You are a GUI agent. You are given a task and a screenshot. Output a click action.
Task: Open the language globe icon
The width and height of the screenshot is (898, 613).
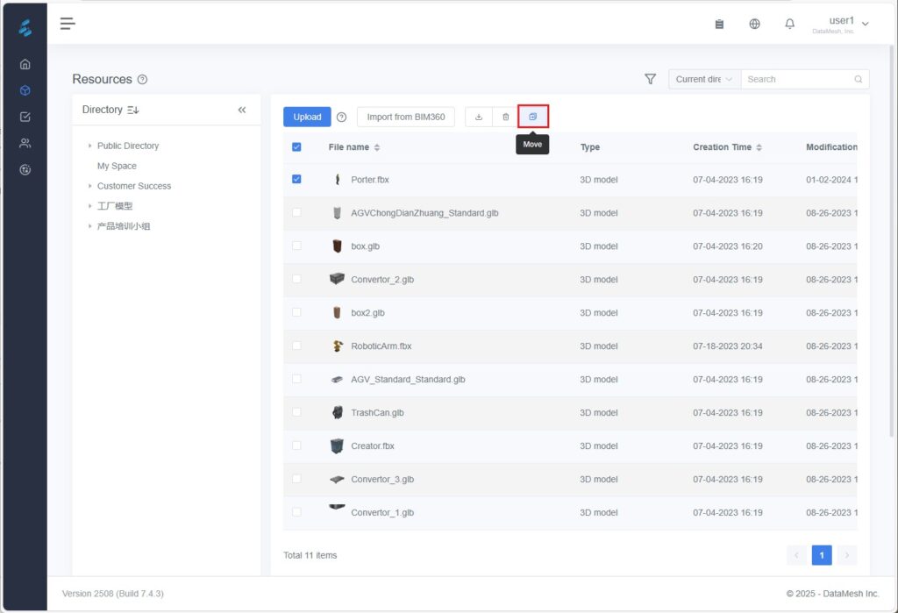coord(754,24)
